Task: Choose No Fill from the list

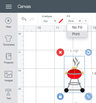Action: pyautogui.click(x=77, y=27)
